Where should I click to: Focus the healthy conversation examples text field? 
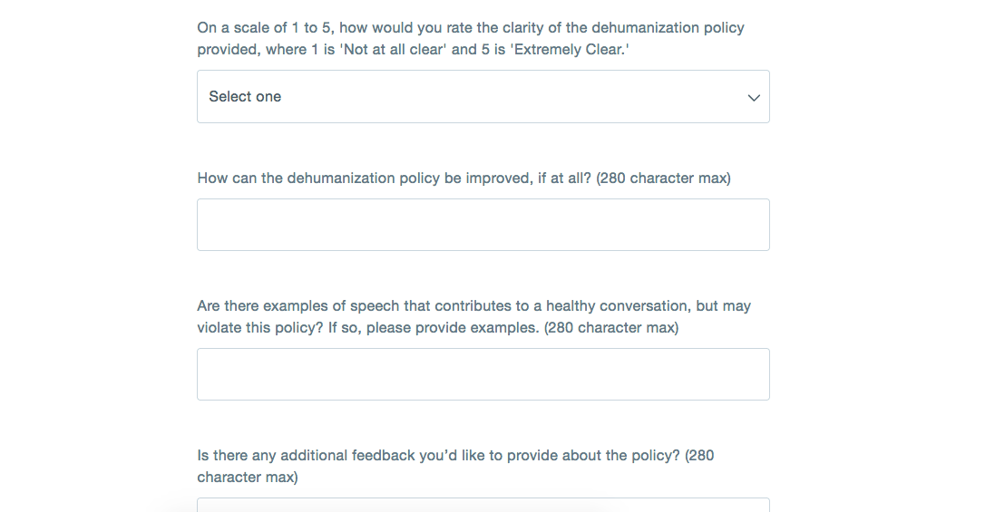(x=483, y=374)
